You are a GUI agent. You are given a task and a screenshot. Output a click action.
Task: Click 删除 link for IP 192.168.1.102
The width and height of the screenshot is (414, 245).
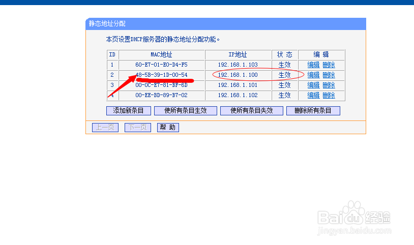pyautogui.click(x=329, y=95)
